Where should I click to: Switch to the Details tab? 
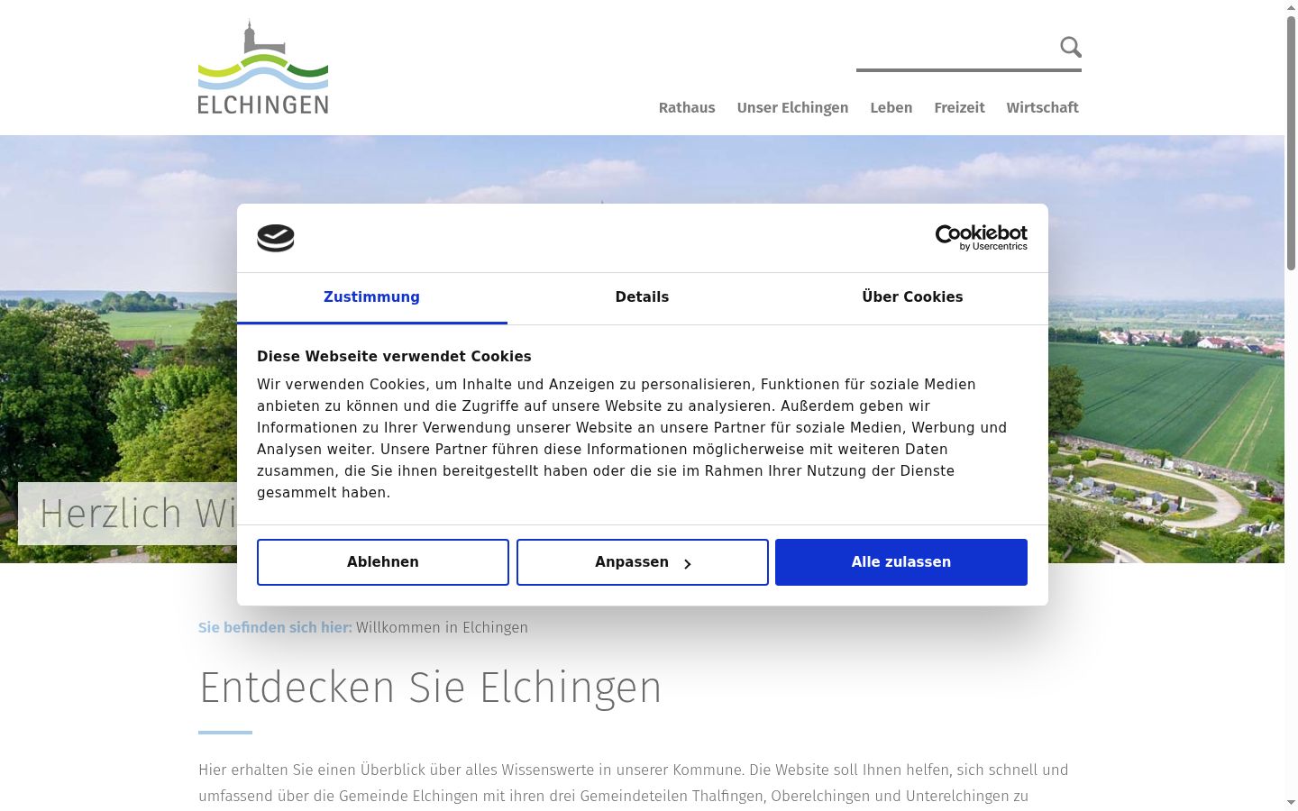click(x=642, y=297)
